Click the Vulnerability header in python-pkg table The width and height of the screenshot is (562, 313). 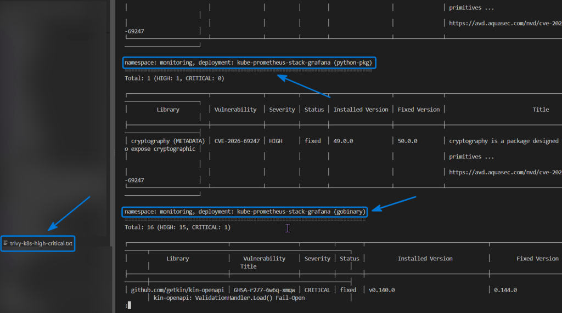point(235,110)
